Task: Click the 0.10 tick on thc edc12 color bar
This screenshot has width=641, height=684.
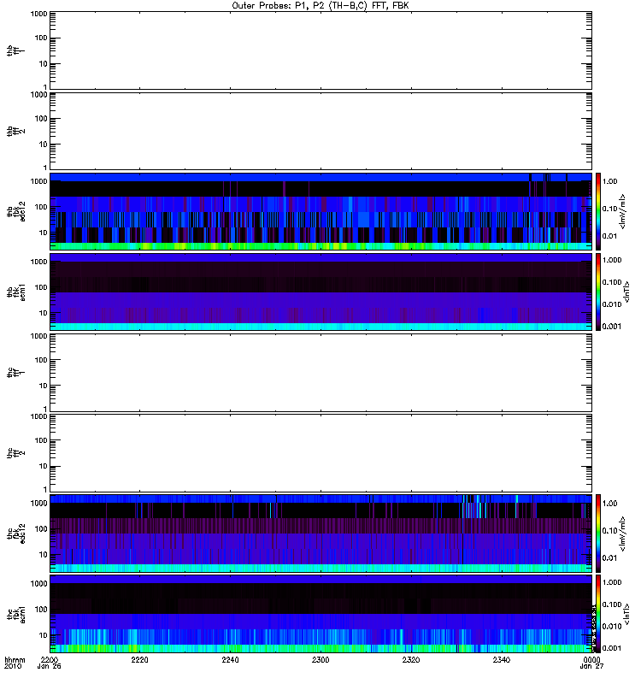Action: click(609, 530)
